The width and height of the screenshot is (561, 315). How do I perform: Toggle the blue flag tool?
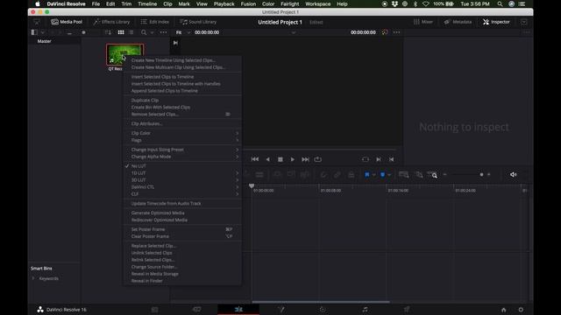pyautogui.click(x=367, y=175)
